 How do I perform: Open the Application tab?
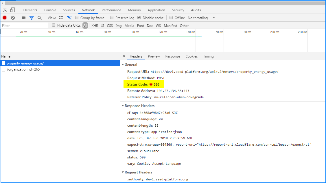pyautogui.click(x=156, y=10)
